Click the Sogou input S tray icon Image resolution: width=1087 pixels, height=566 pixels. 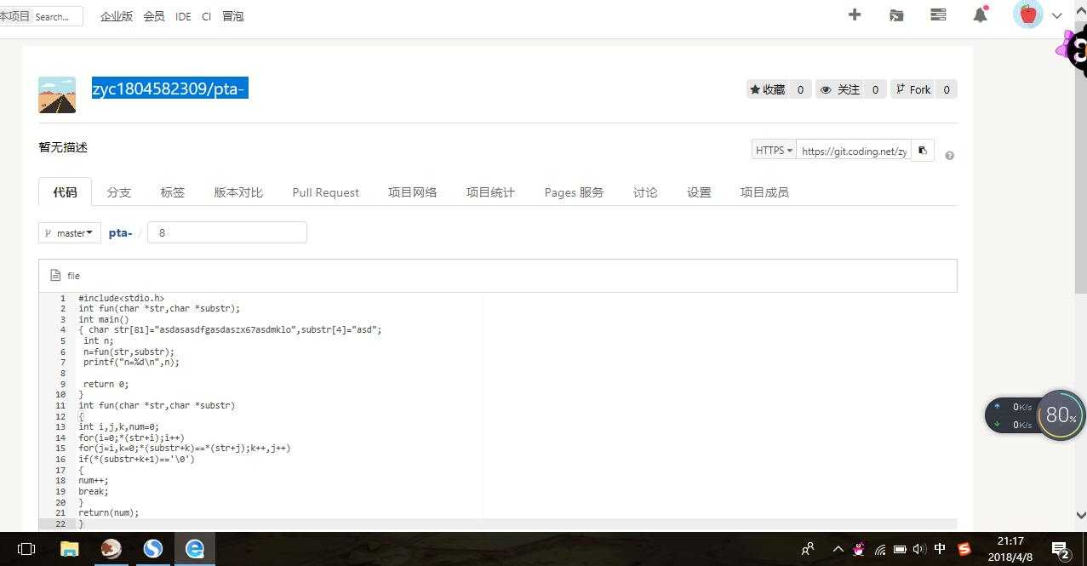coord(964,549)
